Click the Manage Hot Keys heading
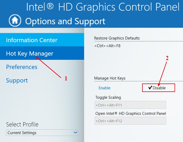This screenshot has width=183, height=142. click(110, 78)
